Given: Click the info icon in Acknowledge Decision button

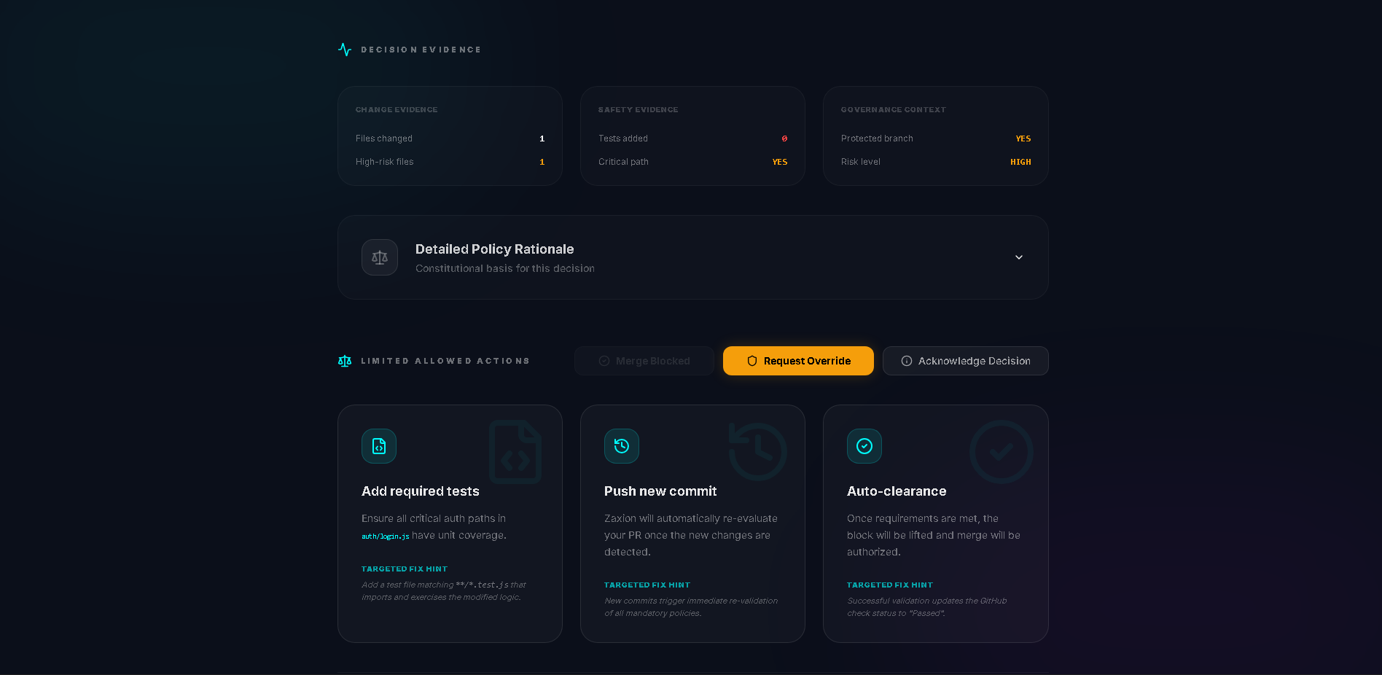Looking at the screenshot, I should (906, 361).
